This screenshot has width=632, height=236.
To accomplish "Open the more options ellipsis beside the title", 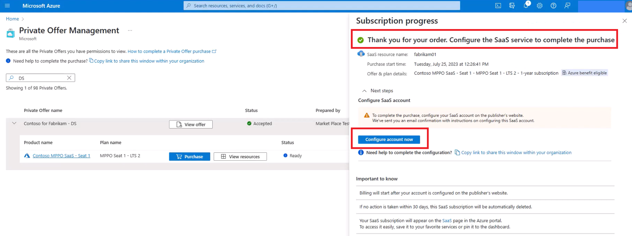I will point(130,30).
